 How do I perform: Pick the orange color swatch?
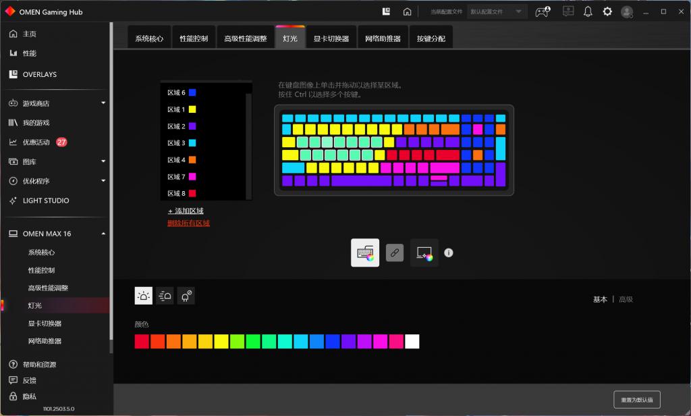click(173, 342)
